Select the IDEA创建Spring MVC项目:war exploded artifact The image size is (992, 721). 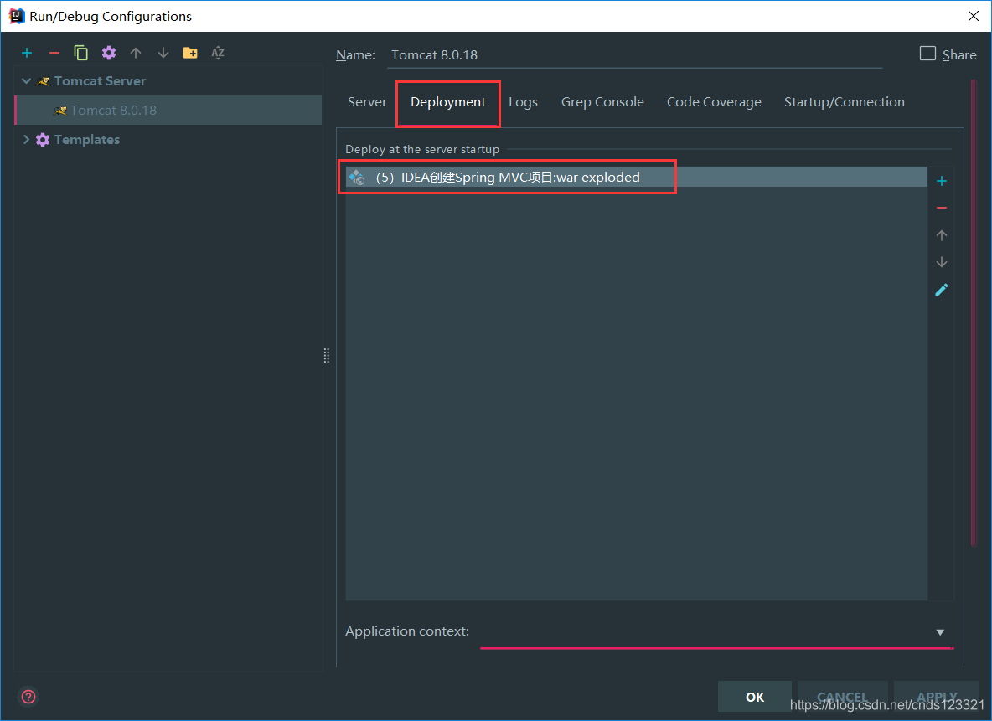[637, 177]
